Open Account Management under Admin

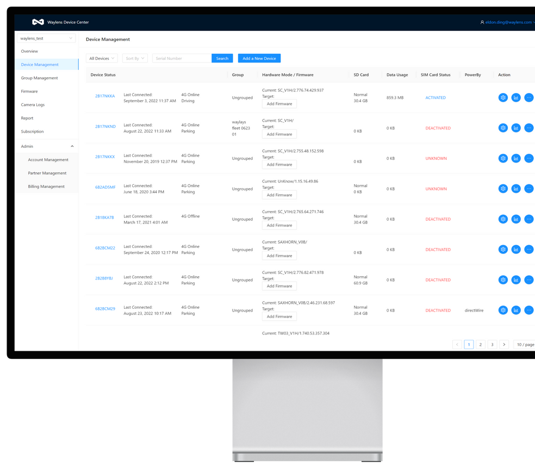click(x=47, y=160)
